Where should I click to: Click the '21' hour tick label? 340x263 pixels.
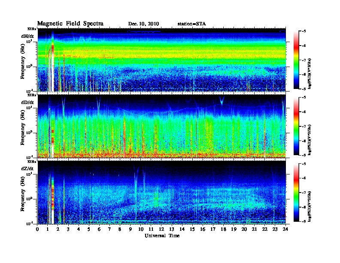click(254, 229)
